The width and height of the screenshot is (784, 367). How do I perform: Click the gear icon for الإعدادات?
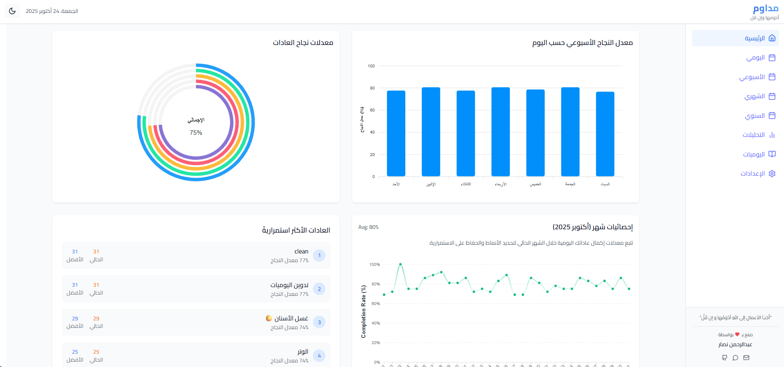(772, 174)
